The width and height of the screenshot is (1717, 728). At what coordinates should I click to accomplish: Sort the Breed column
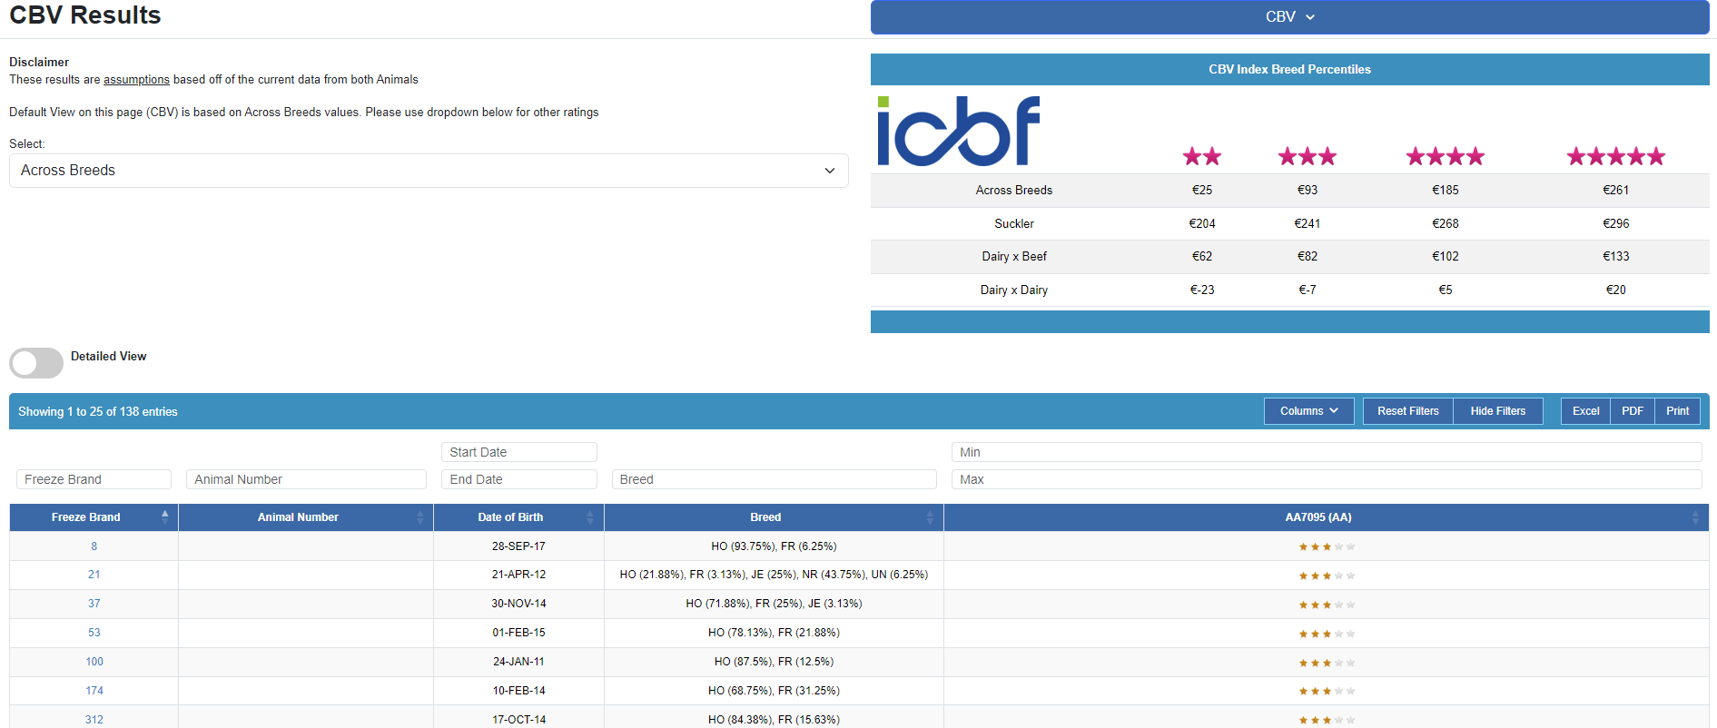[929, 517]
